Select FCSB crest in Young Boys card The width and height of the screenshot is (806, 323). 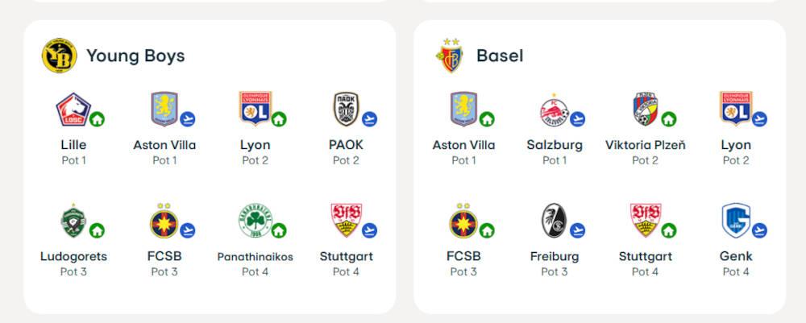(164, 220)
